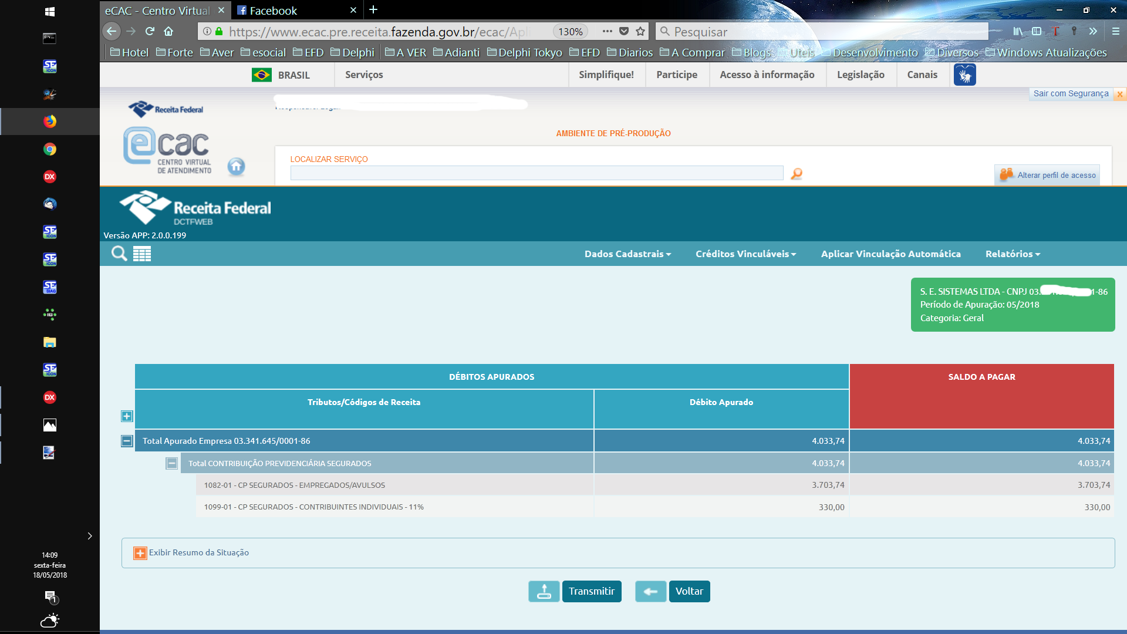The image size is (1127, 634).
Task: Open the Simplifique! menu item
Action: click(606, 75)
